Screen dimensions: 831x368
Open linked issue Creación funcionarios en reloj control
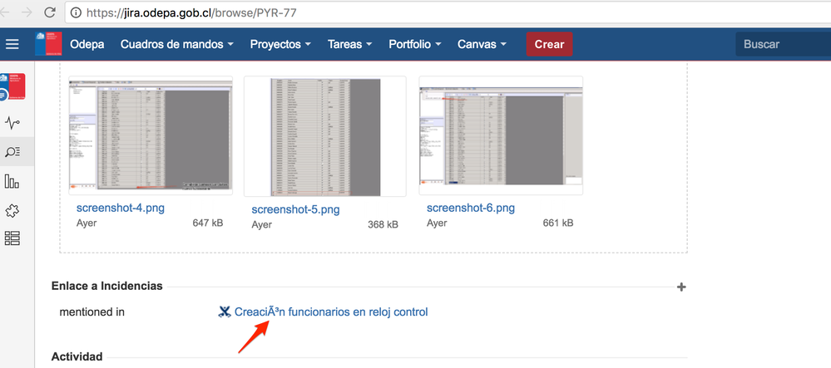point(330,312)
